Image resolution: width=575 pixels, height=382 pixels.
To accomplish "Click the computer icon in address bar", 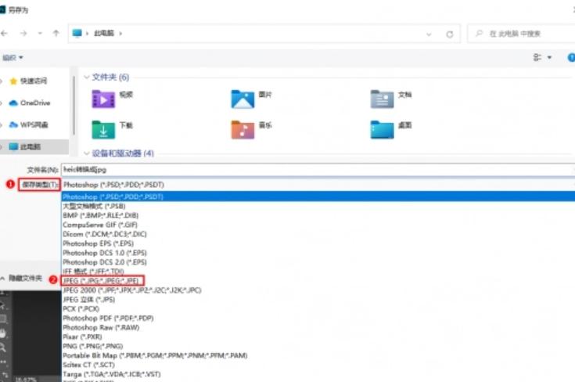I will (77, 34).
